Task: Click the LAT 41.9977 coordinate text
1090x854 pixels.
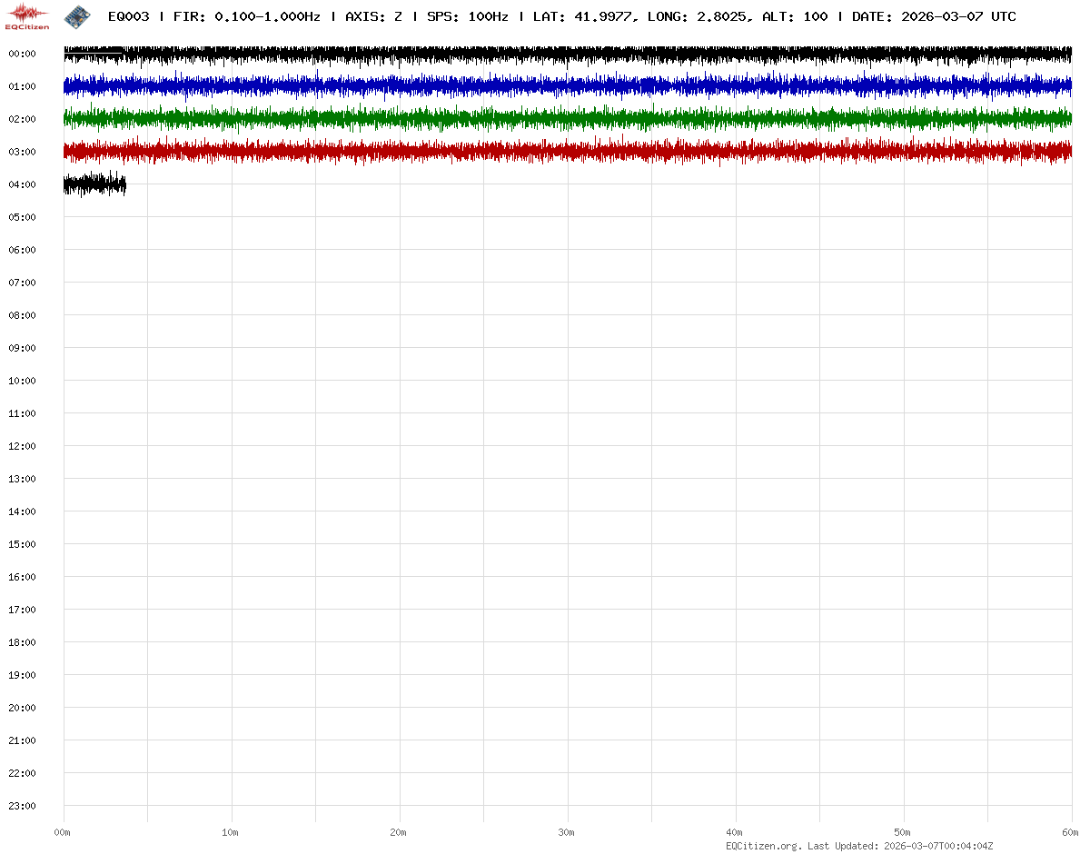Action: coord(583,16)
